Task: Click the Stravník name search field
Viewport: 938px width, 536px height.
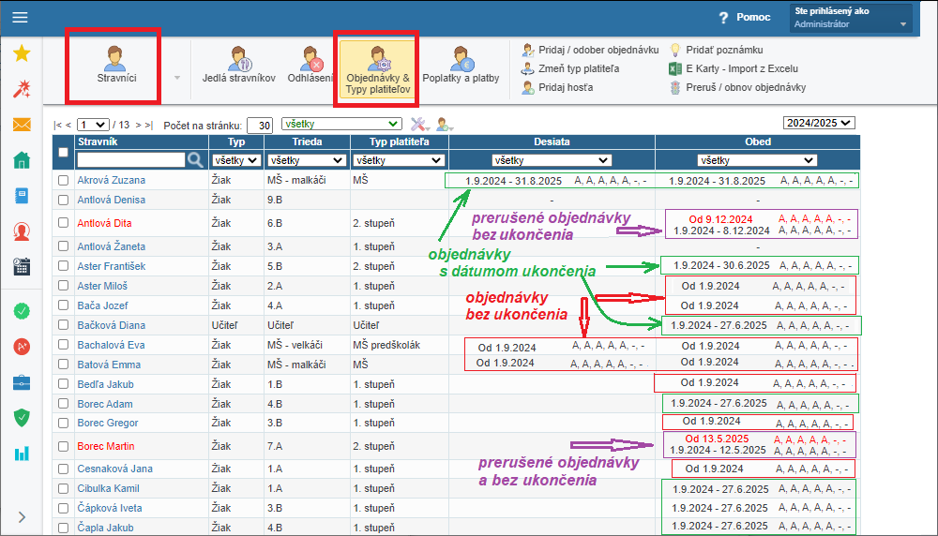Action: (129, 160)
